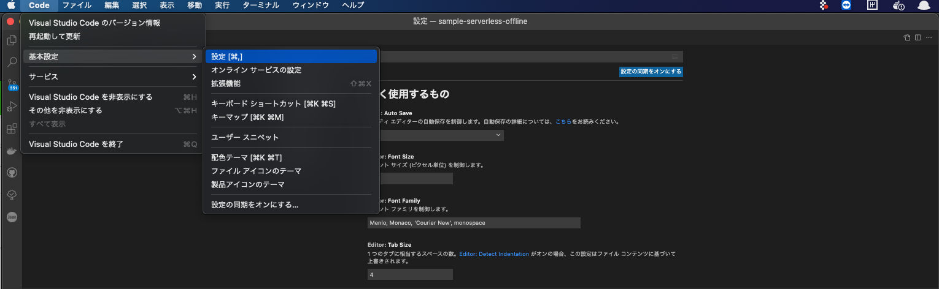This screenshot has height=289, width=939.
Task: Open the Code menu in the menu bar
Action: pos(39,5)
